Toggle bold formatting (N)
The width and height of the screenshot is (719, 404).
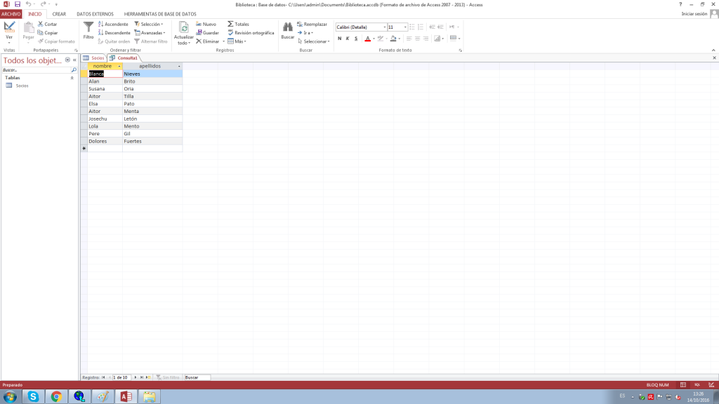339,39
